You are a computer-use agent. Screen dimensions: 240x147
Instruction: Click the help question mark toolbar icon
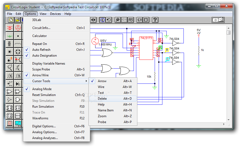point(155,20)
